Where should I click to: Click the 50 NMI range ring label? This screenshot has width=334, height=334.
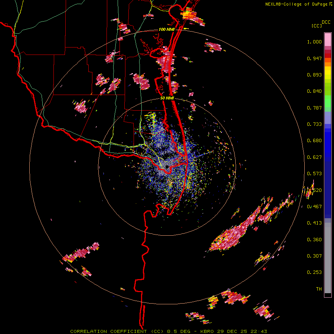pos(167,98)
